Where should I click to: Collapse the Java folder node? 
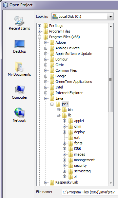(x=46, y=98)
